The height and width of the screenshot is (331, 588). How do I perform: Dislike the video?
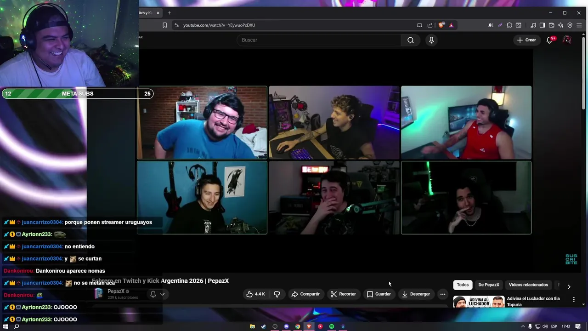point(277,294)
